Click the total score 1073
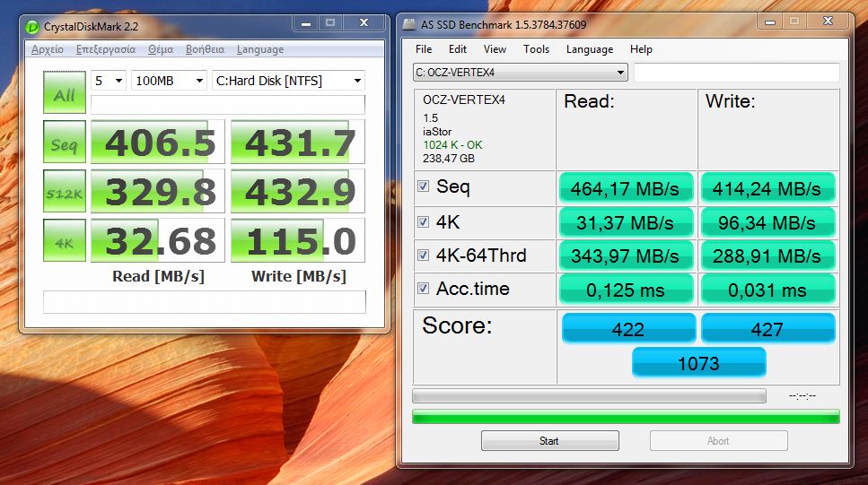Screen dimensions: 868x485 point(698,363)
